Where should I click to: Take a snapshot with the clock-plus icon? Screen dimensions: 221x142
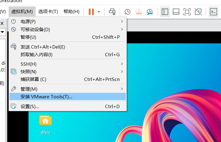click(127, 12)
